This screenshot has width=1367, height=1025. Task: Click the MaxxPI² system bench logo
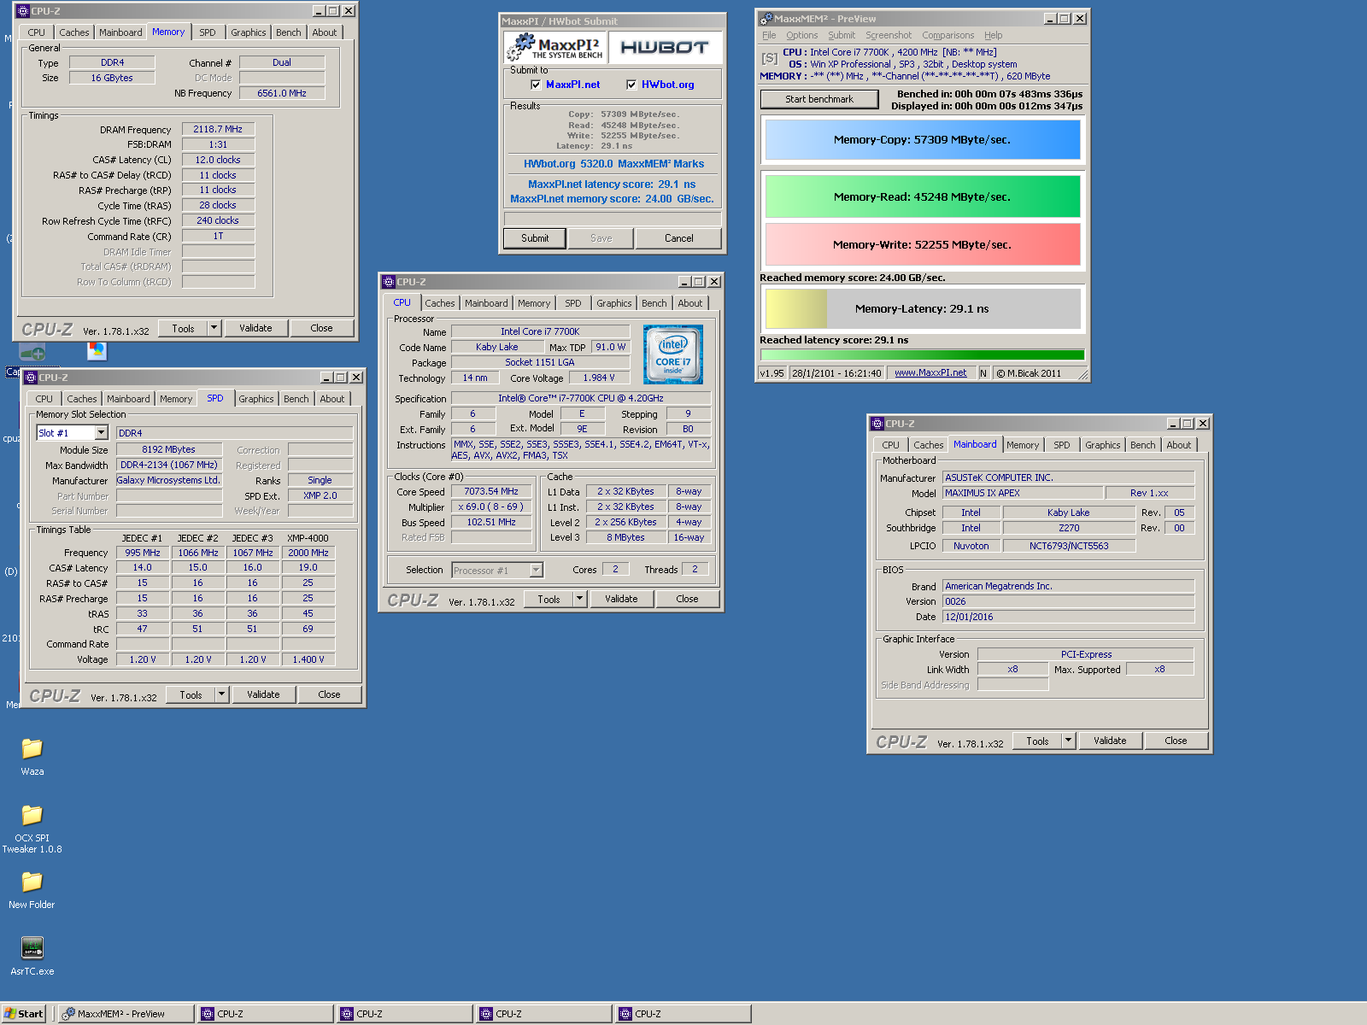[556, 48]
